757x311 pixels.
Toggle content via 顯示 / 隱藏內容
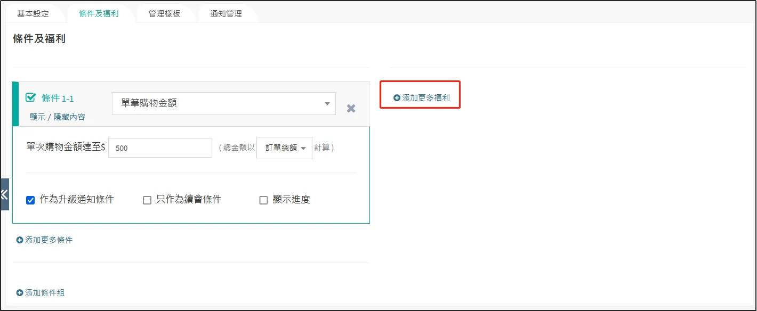[57, 117]
